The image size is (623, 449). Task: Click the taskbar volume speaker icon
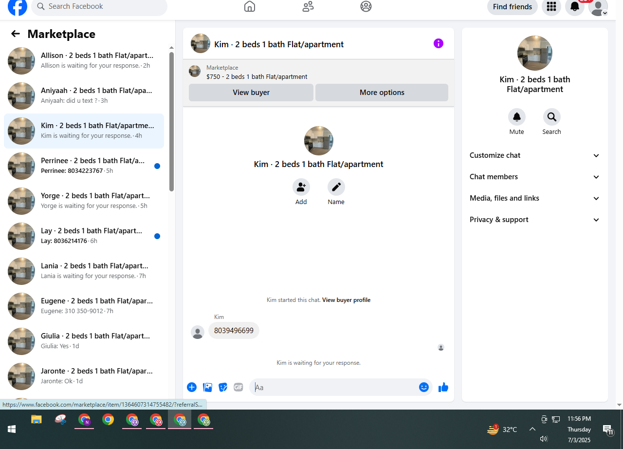coord(544,439)
